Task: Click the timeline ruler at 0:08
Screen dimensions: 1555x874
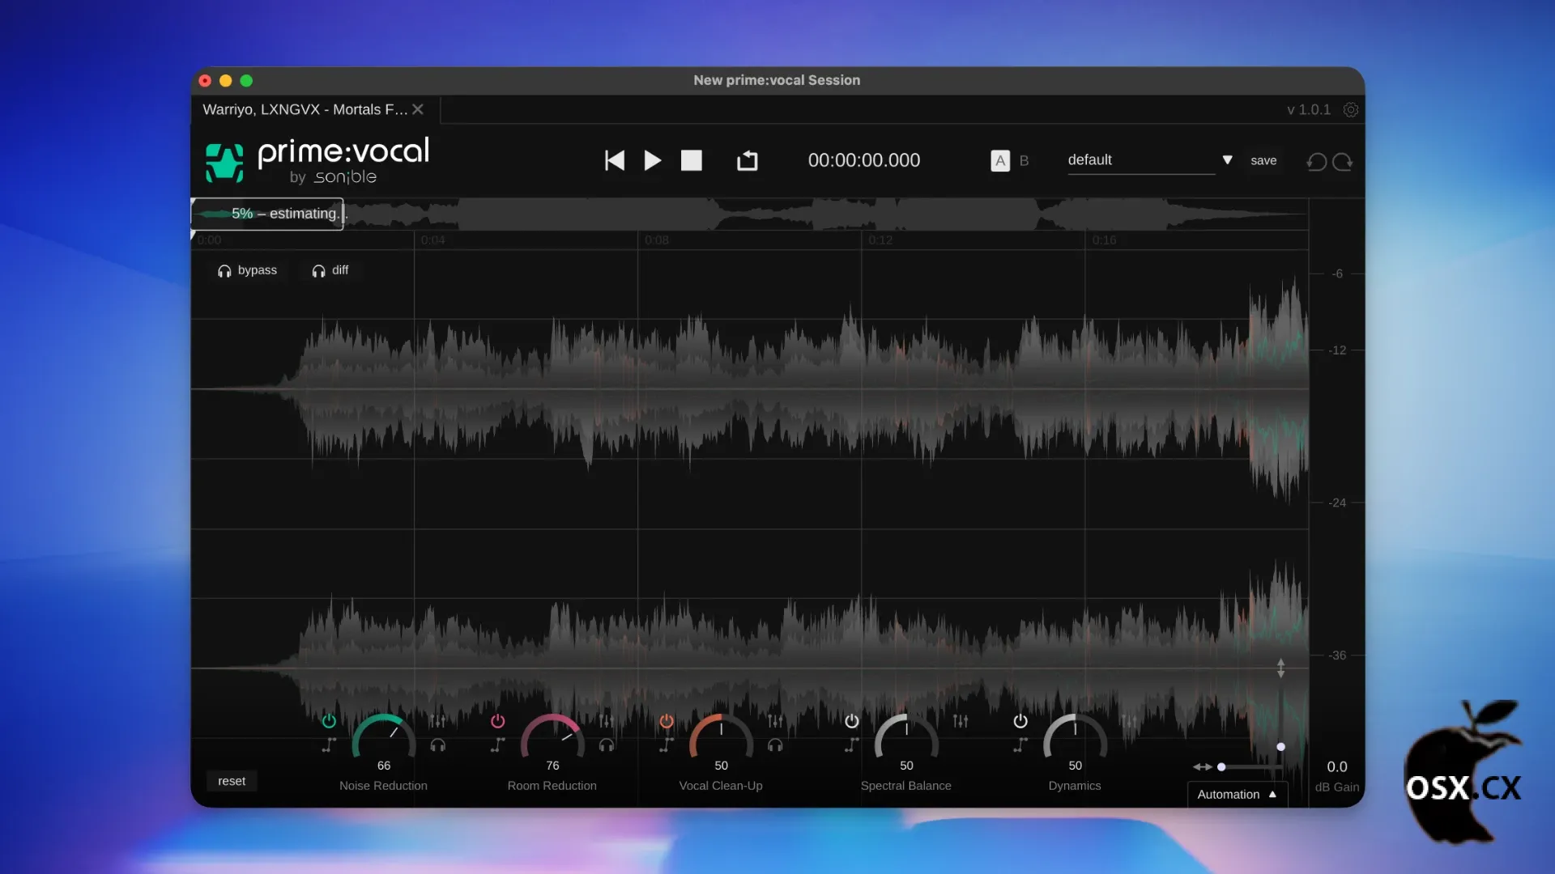Action: 657,240
